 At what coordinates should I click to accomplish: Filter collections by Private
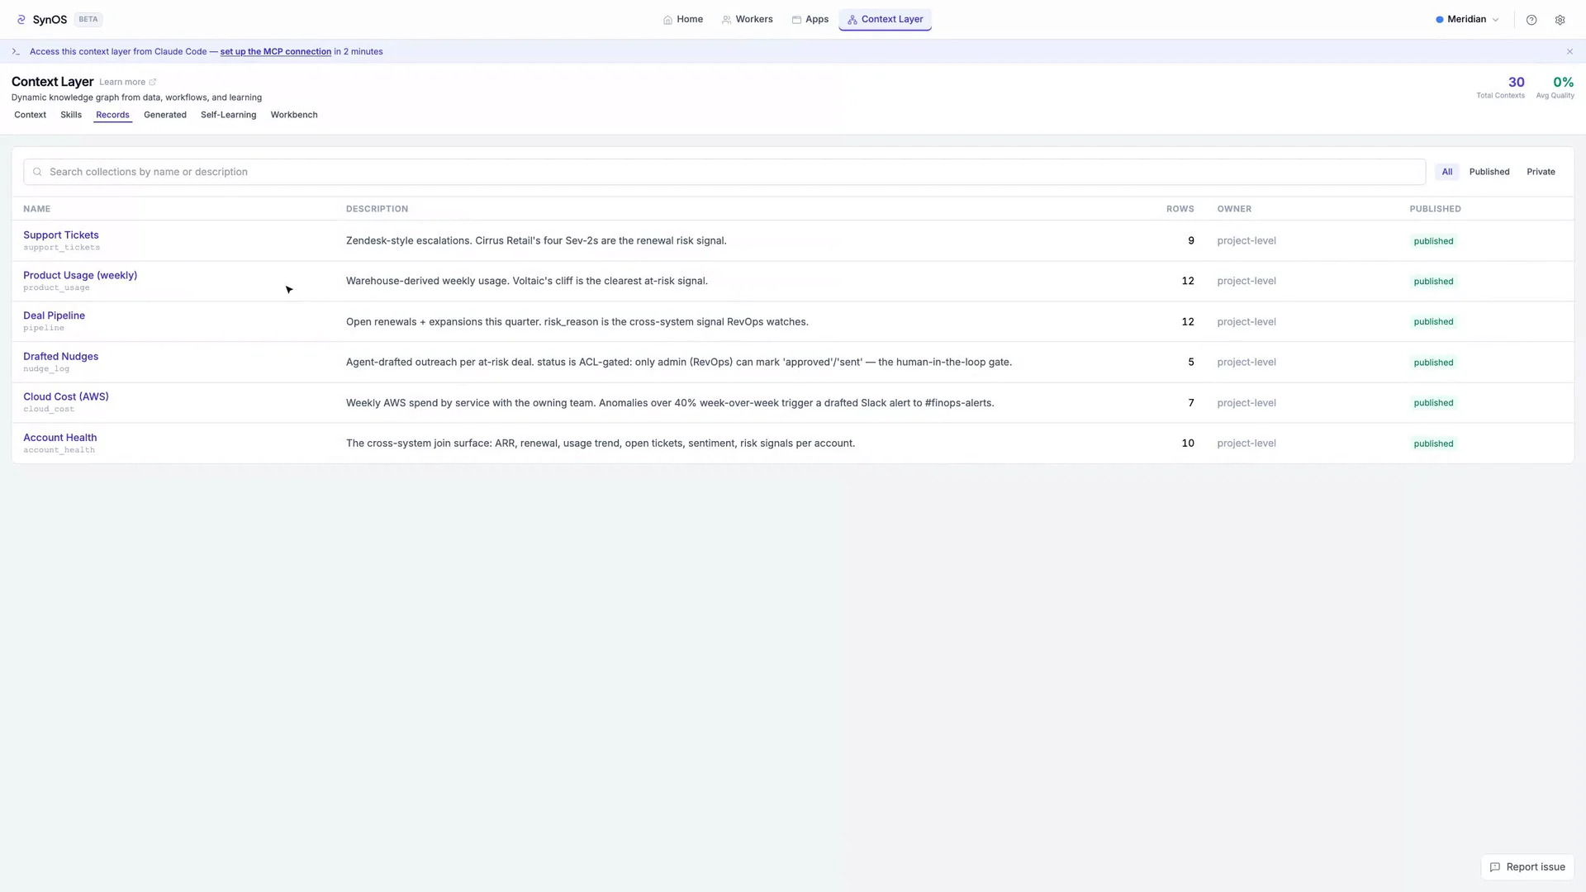point(1541,172)
